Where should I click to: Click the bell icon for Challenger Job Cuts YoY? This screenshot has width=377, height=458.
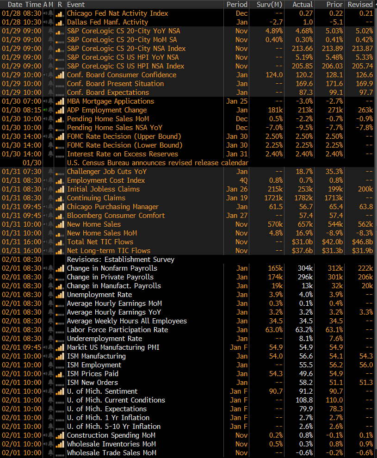(50, 172)
